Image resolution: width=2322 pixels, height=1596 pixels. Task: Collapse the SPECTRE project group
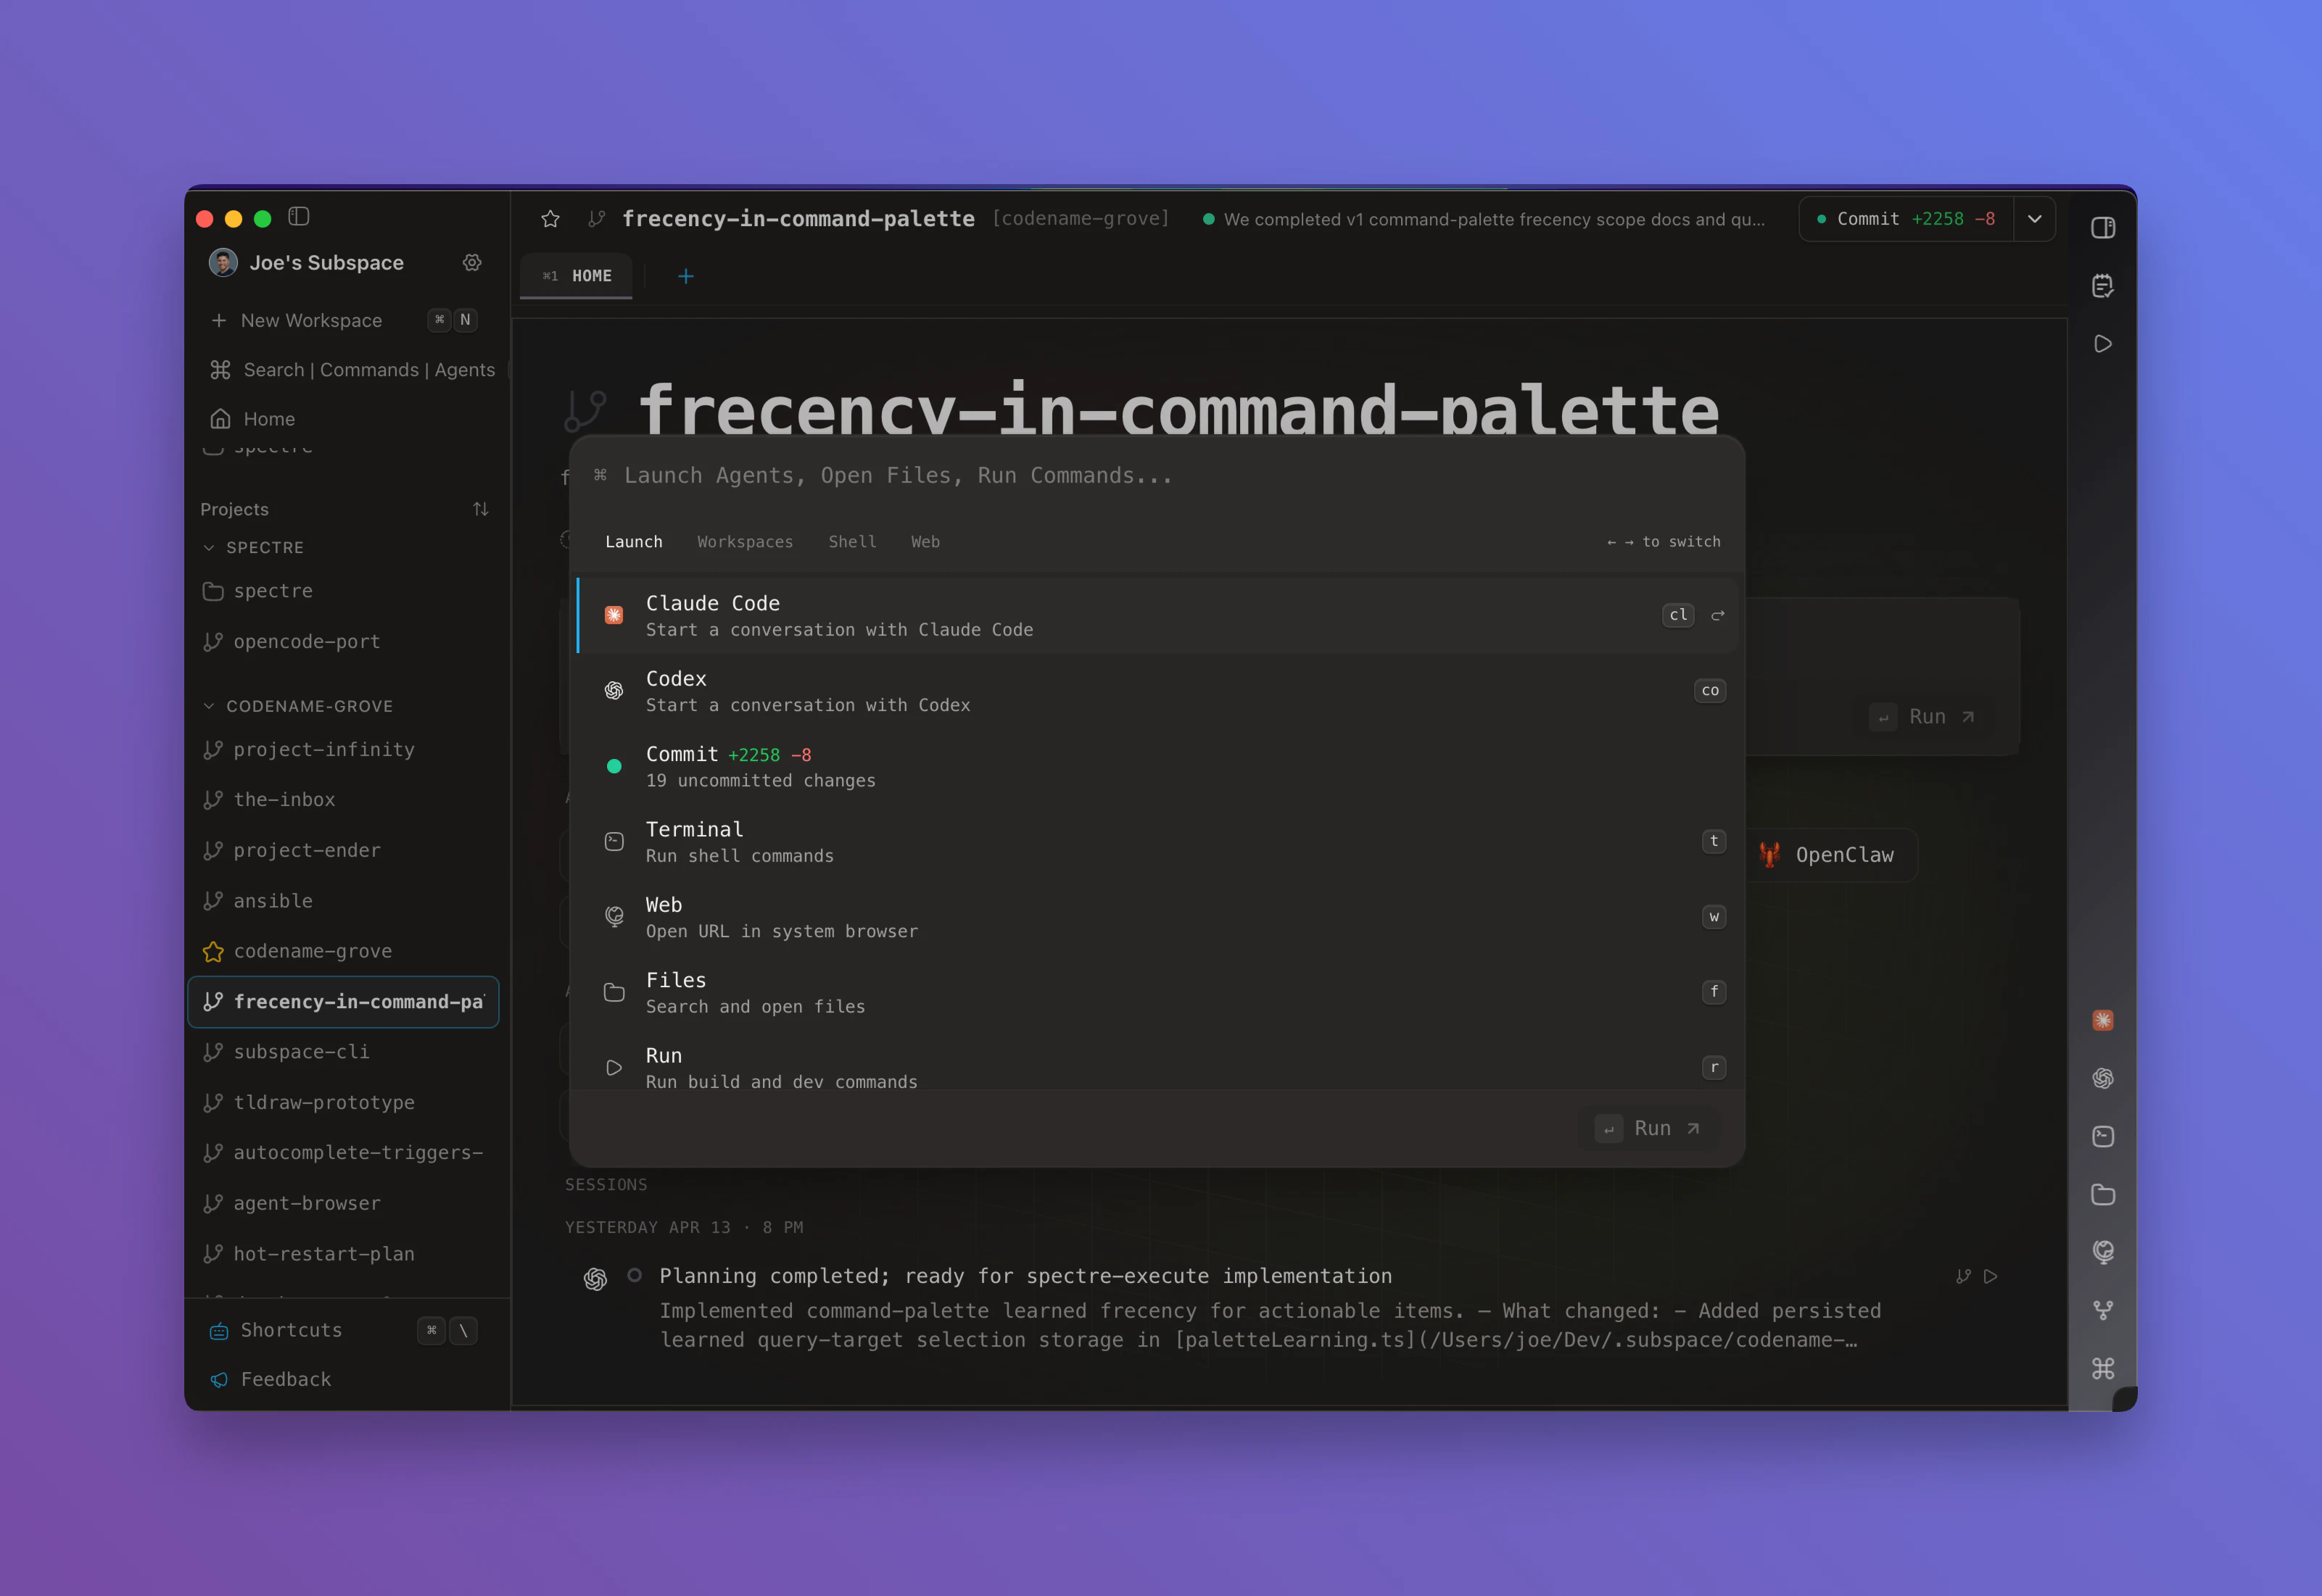(x=209, y=547)
